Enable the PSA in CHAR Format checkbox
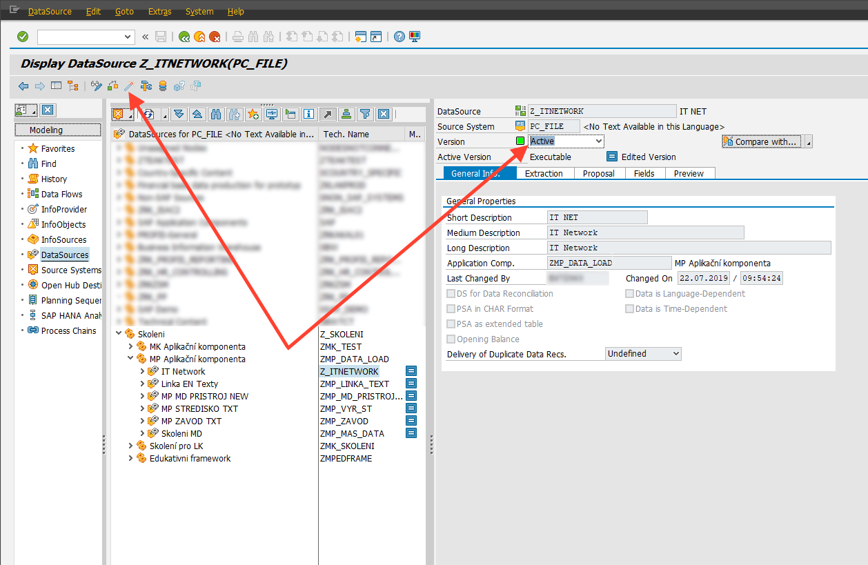The height and width of the screenshot is (565, 868). 451,308
